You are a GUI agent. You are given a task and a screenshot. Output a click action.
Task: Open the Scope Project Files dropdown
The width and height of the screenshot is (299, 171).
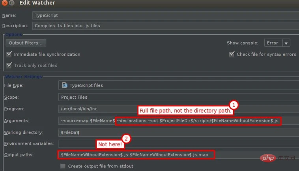point(178,97)
